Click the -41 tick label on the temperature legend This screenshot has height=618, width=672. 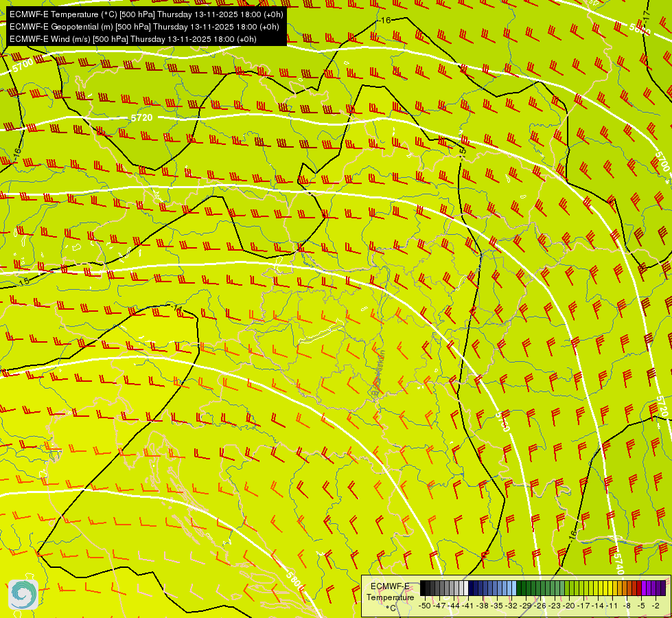pyautogui.click(x=467, y=606)
